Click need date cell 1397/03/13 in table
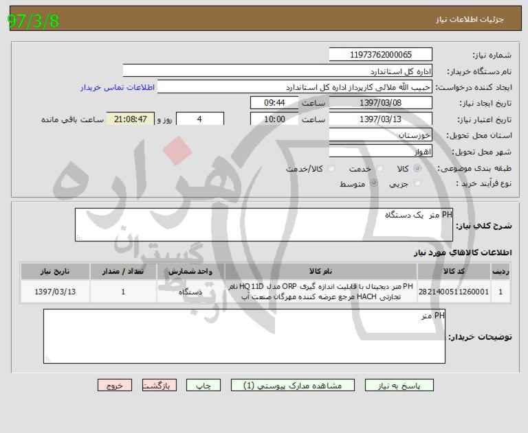Screen dimensions: 528x433 [x=55, y=292]
